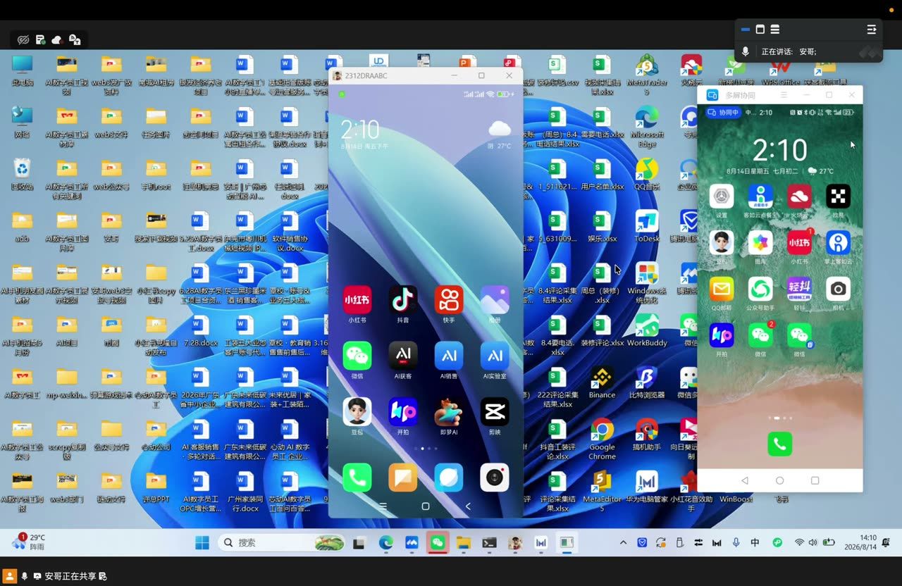This screenshot has height=586, width=902.
Task: Open the 火烧云 app
Action: tap(799, 197)
